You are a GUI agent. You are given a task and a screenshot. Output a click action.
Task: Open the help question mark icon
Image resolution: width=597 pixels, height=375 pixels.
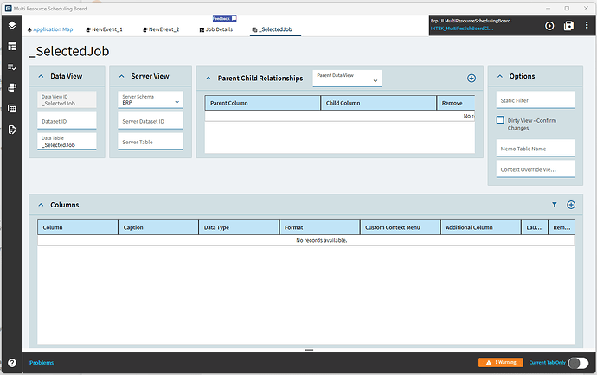coord(12,363)
